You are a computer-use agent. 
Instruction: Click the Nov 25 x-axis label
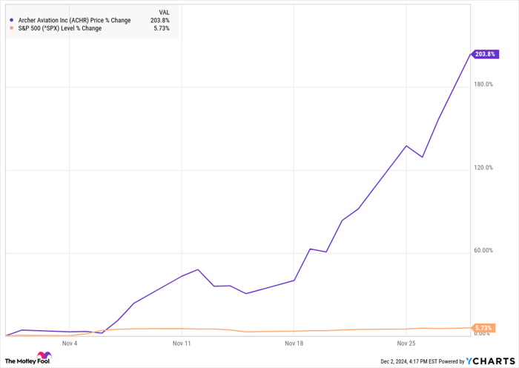406,344
